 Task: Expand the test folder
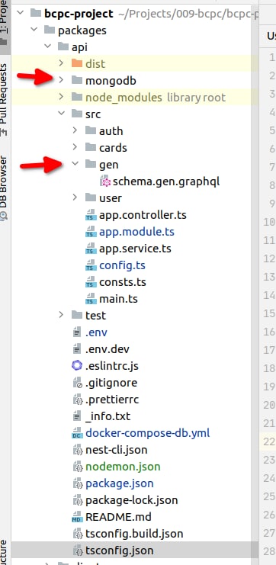click(x=61, y=315)
